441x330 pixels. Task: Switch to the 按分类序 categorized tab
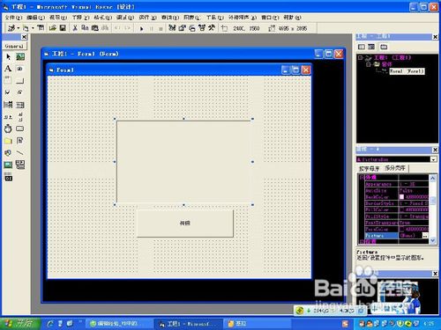(395, 168)
